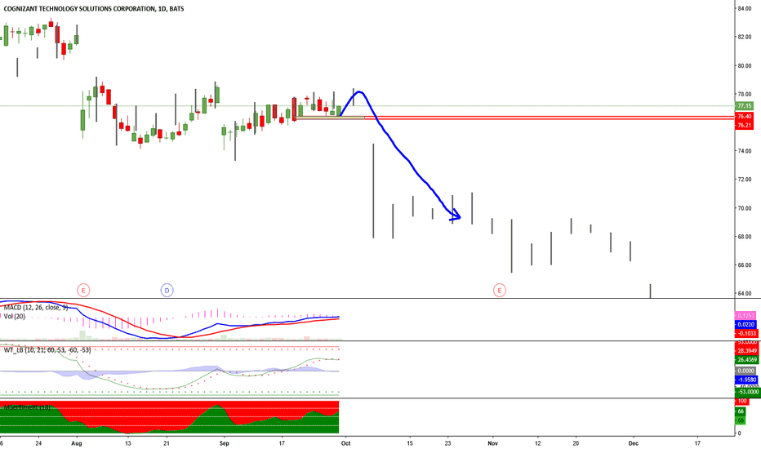
Task: Click the Dec label on time axis
Action: (x=633, y=443)
